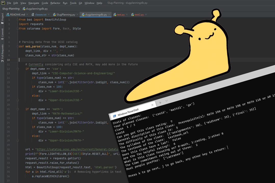275x183 pixels.
Task: Click the terminal input after 'key to return:'
Action: (x=227, y=147)
